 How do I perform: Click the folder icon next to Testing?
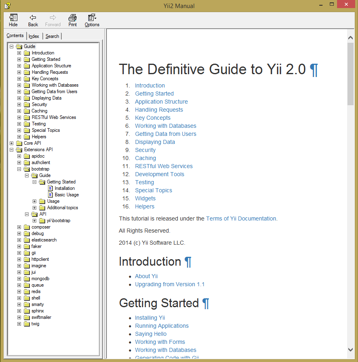point(27,124)
